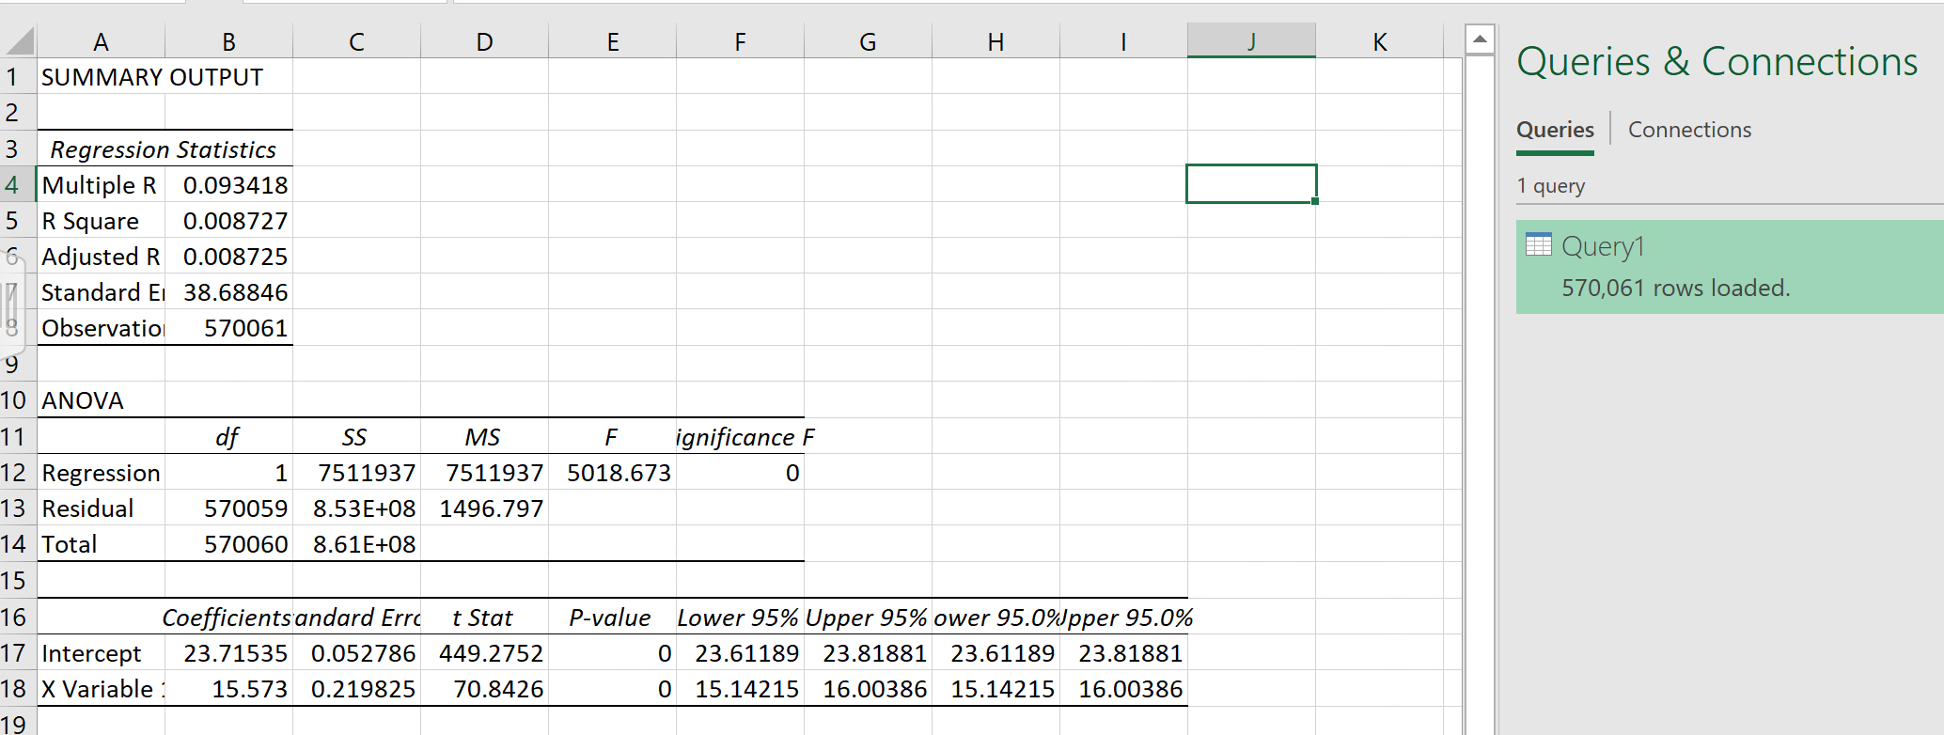Click the vertical scrollbar up arrow
Screen dimensions: 1944x735
pyautogui.click(x=1480, y=39)
